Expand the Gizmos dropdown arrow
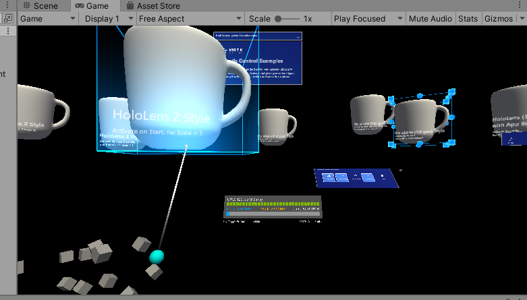Viewport: 527px width, 300px height. tap(522, 19)
